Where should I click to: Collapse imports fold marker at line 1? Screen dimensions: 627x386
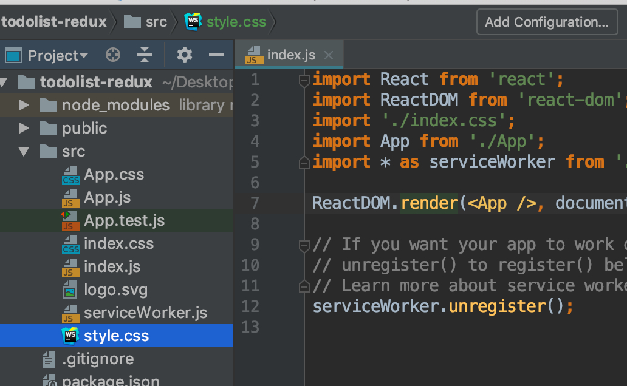(x=304, y=81)
